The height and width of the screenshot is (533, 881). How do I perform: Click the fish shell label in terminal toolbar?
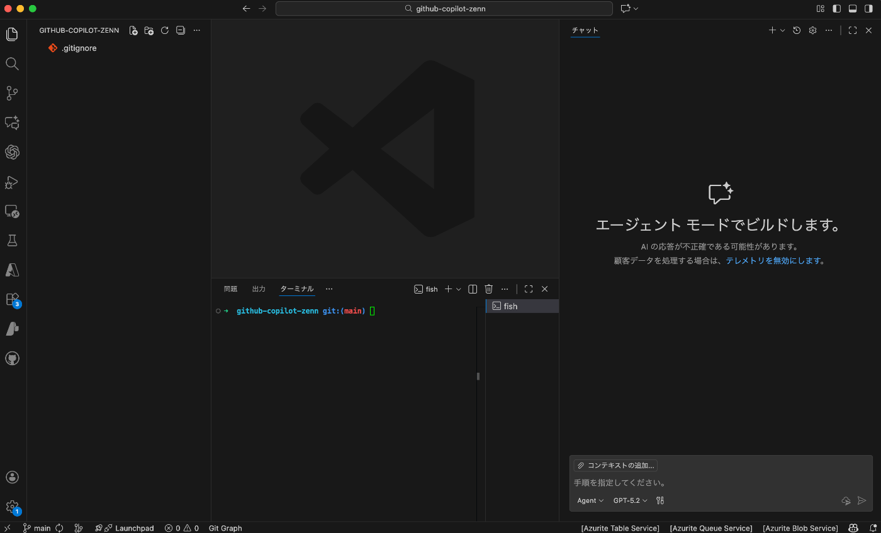coord(426,289)
